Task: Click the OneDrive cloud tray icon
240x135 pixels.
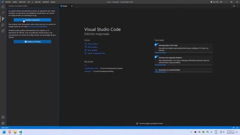Action: (199, 132)
